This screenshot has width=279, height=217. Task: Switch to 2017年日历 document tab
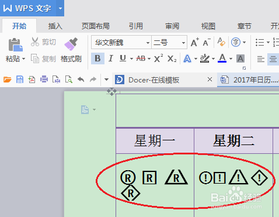(x=248, y=80)
